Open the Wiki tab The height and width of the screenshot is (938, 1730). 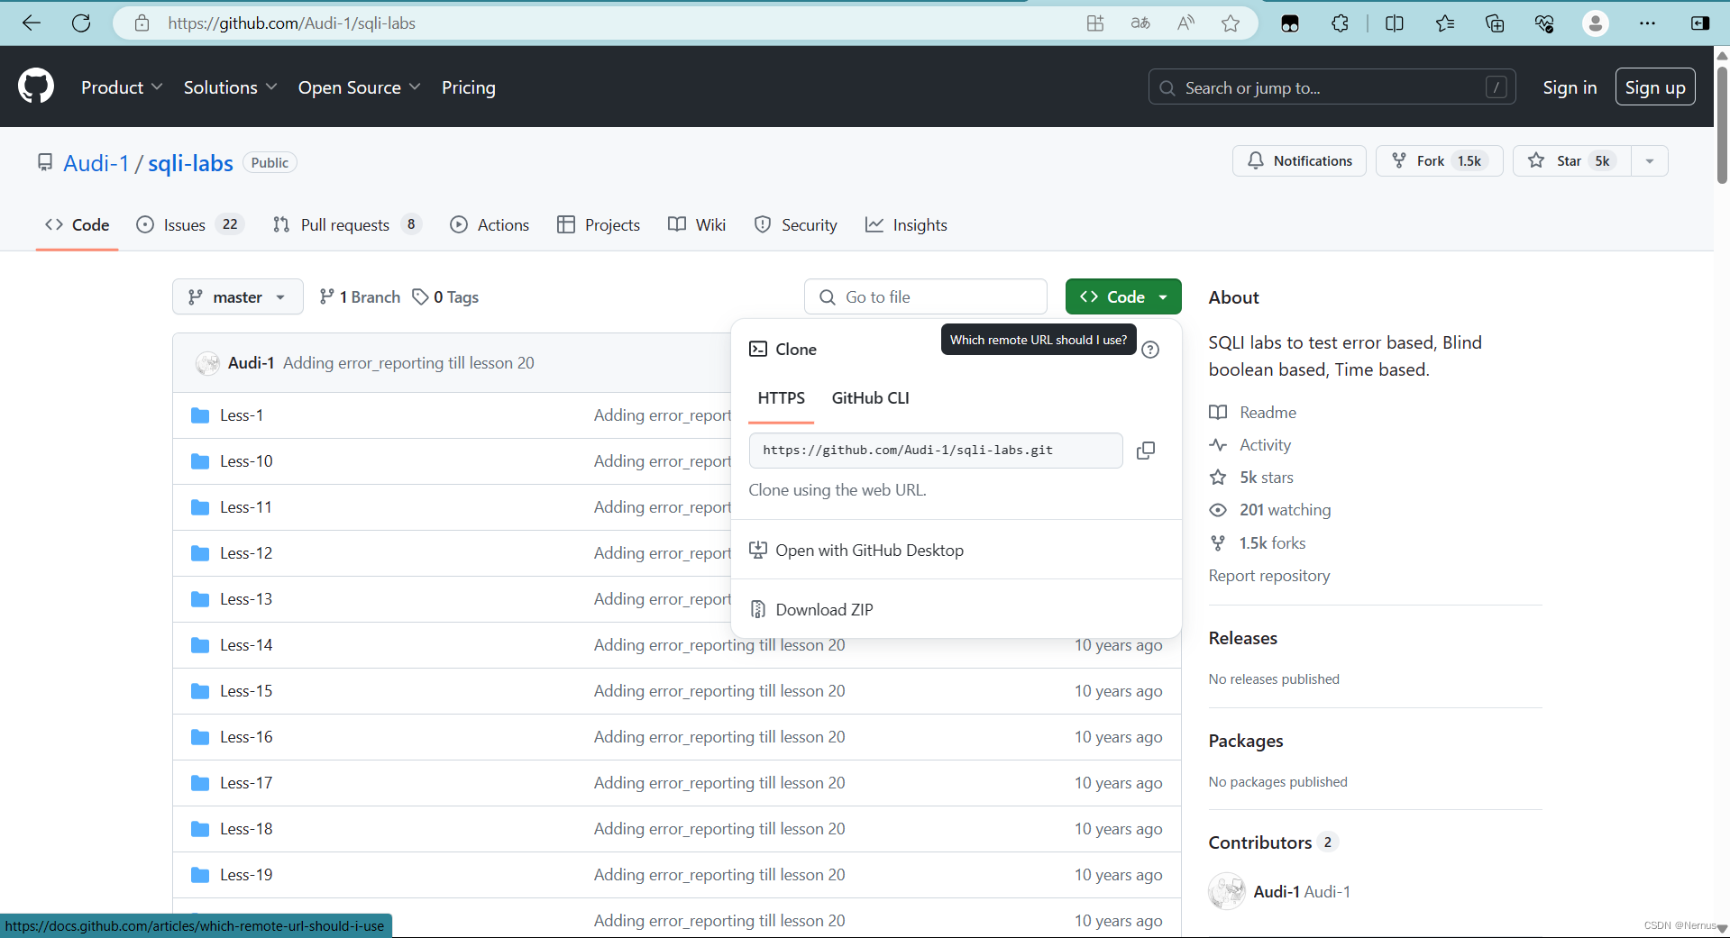point(697,224)
